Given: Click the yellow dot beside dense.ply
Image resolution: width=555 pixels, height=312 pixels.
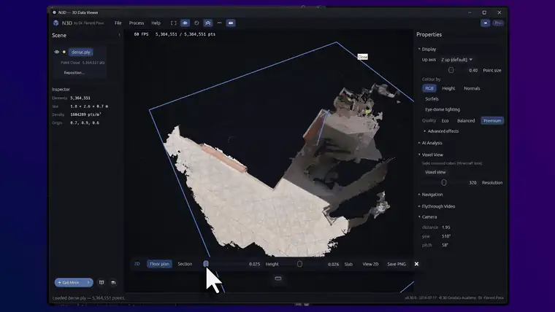Looking at the screenshot, I should [64, 52].
